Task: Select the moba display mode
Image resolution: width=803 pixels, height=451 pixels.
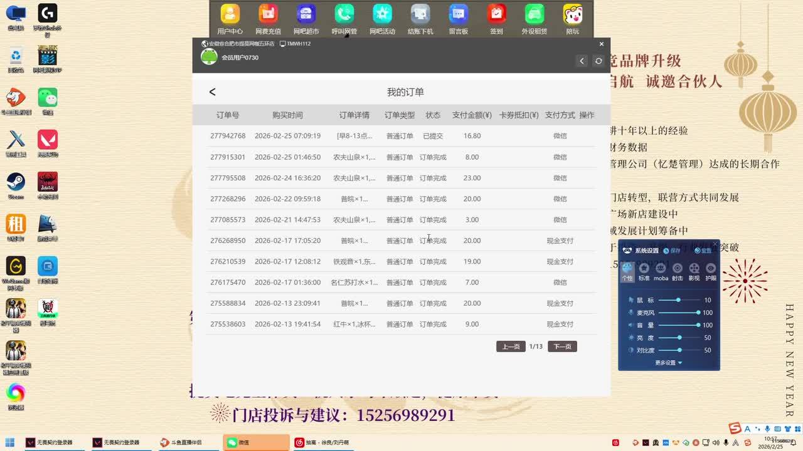Action: pos(661,271)
